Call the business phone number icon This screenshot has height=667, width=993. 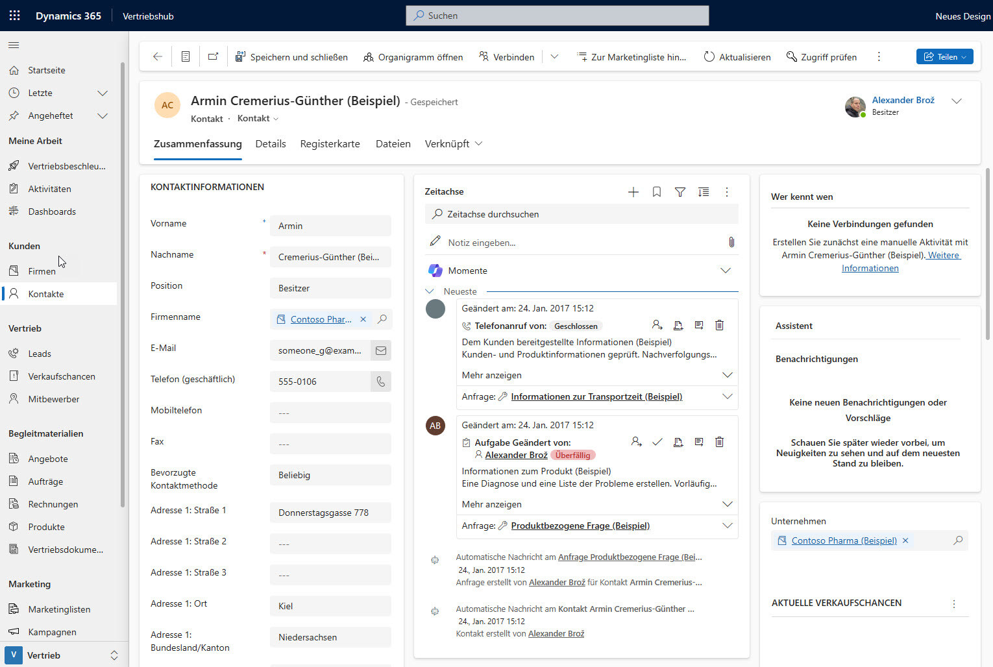[381, 382]
